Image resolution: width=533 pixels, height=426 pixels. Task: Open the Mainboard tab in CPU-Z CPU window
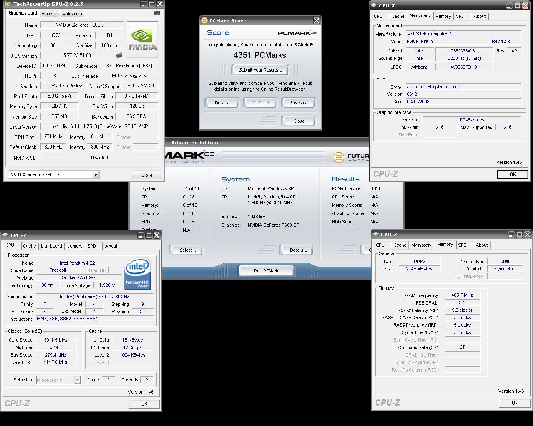51,246
